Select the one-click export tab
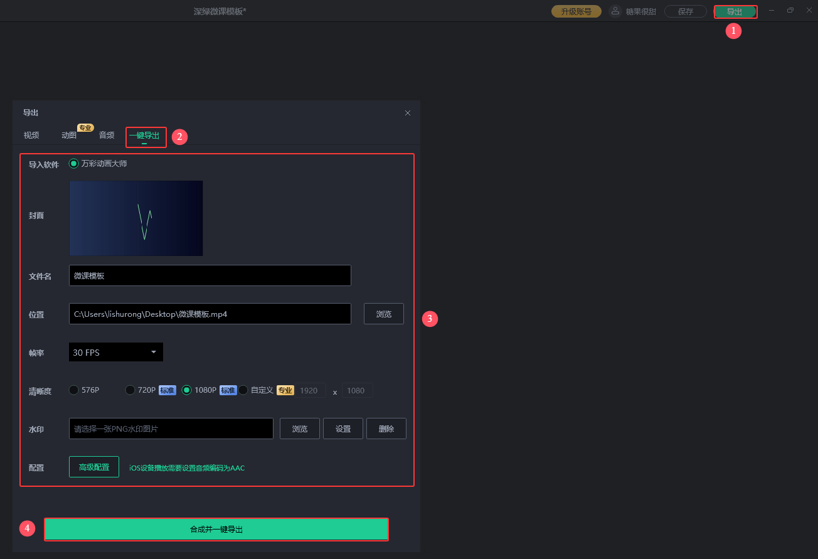The height and width of the screenshot is (559, 818). (144, 136)
